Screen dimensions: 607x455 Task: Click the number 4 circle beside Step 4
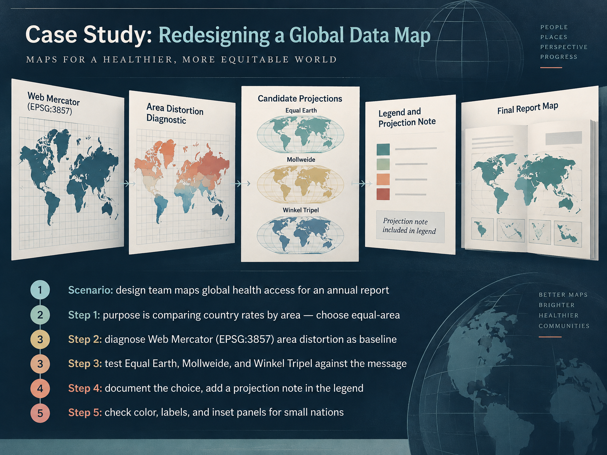[40, 388]
